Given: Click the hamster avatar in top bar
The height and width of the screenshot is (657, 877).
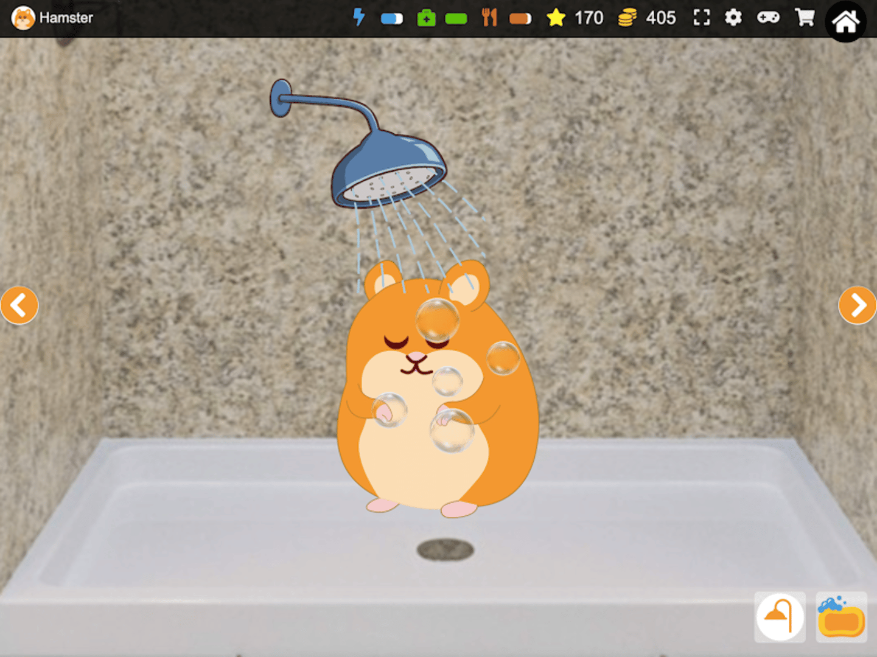Looking at the screenshot, I should (23, 18).
